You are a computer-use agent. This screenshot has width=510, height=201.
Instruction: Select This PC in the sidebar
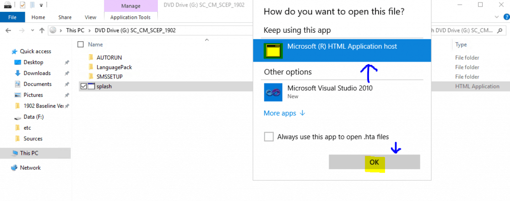35,153
